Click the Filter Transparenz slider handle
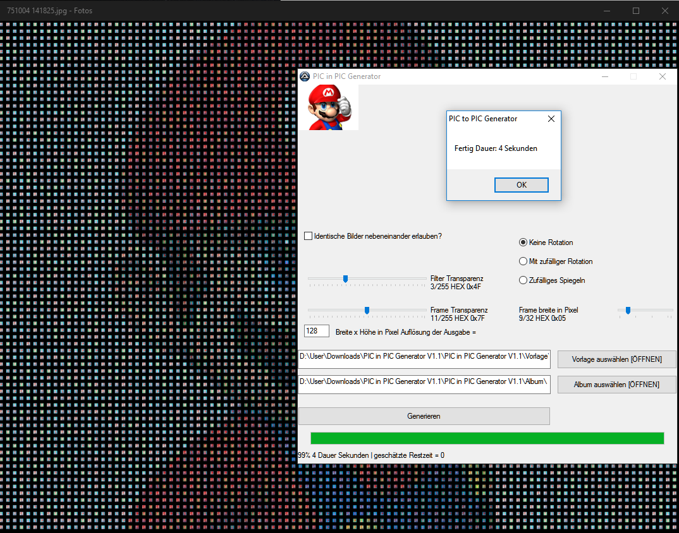Viewport: 679px width, 533px height. click(345, 278)
